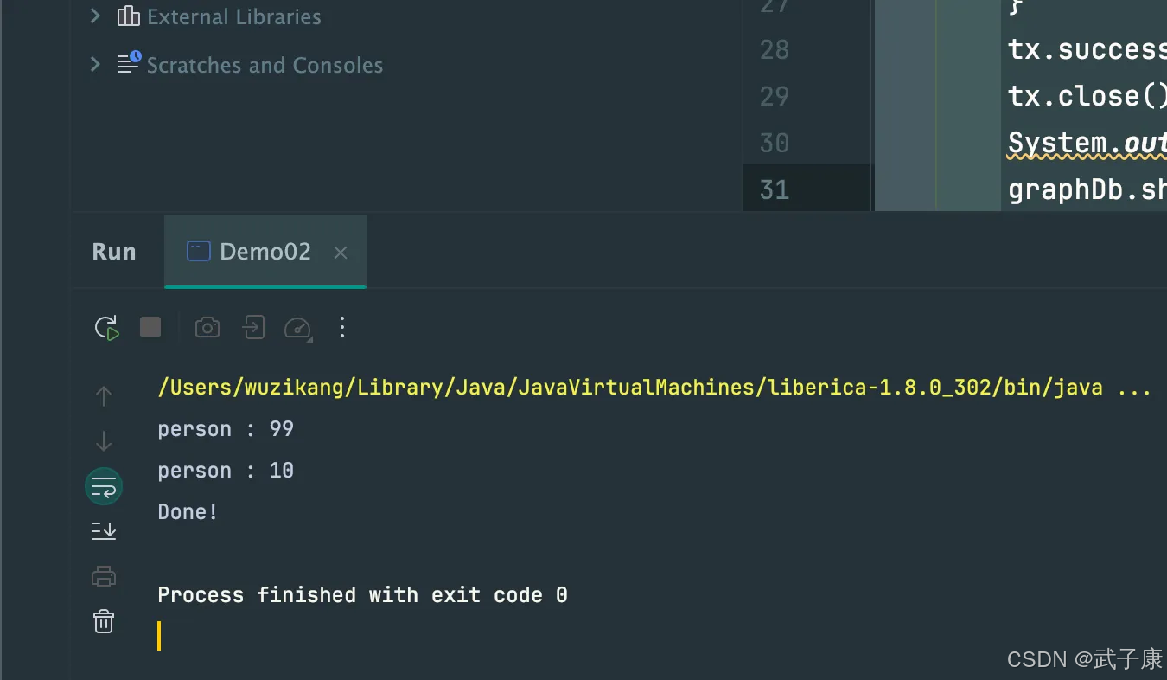Screen dimensions: 1167x680
Task: Close the Demo02 run tab
Action: (341, 253)
